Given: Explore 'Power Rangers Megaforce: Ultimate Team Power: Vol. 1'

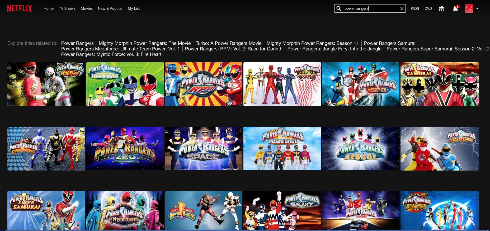Looking at the screenshot, I should (x=120, y=49).
